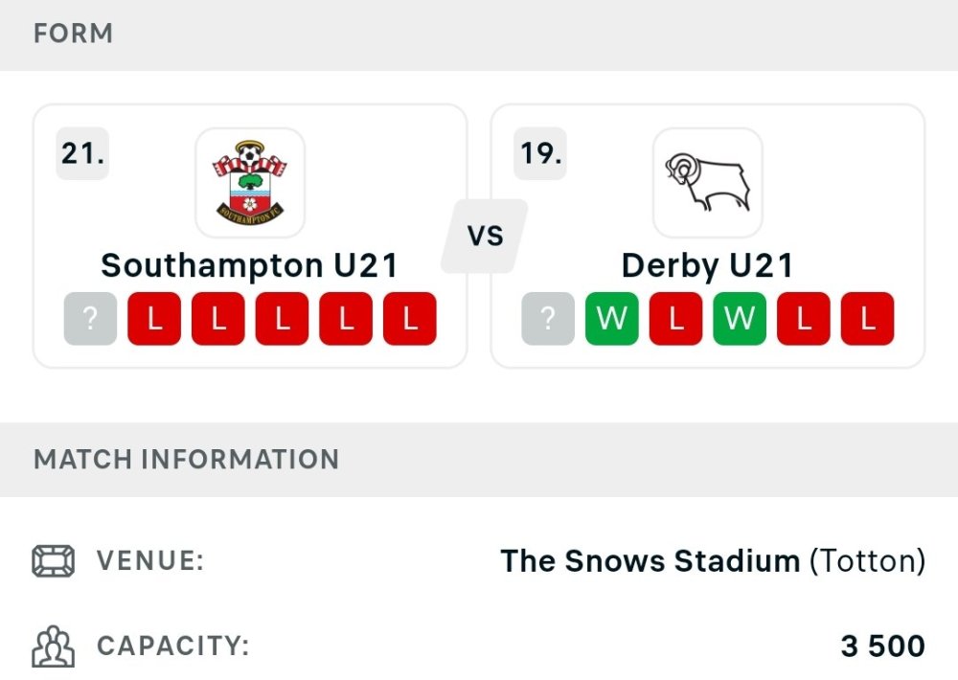
Task: Click the Southampton FC crest logo
Action: coord(250,183)
